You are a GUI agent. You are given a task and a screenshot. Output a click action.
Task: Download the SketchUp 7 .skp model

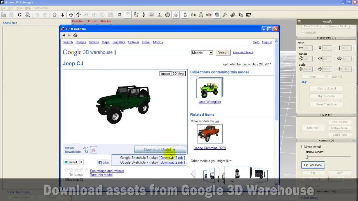pyautogui.click(x=171, y=162)
